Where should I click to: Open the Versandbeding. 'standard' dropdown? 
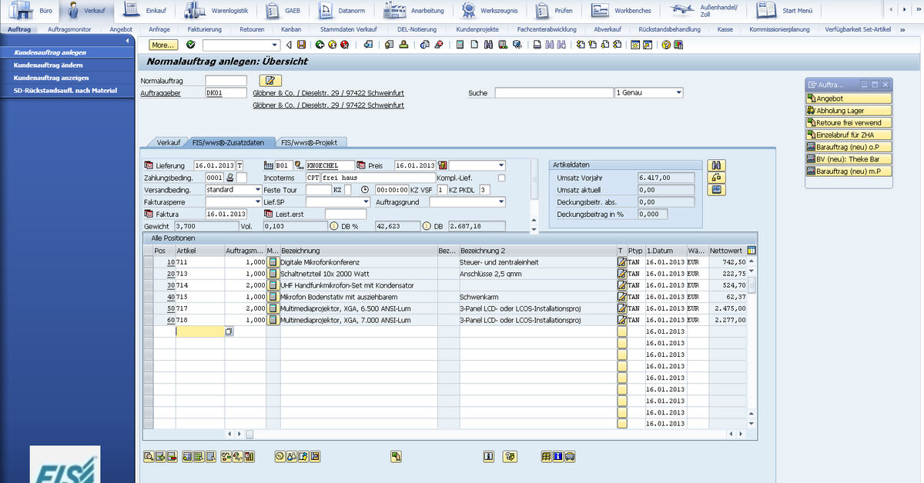(x=257, y=189)
